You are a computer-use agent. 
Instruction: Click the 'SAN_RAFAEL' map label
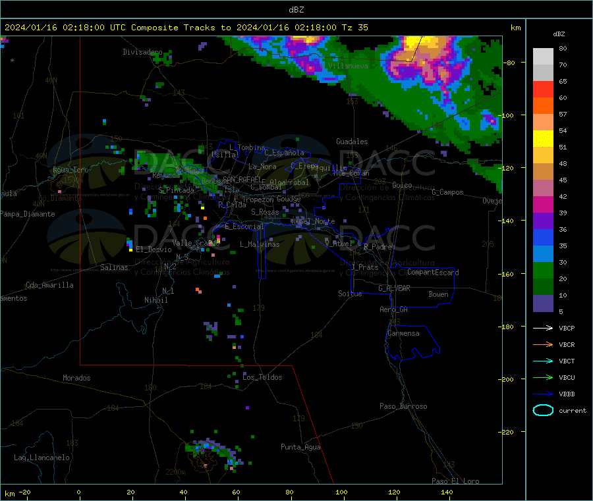pos(242,179)
